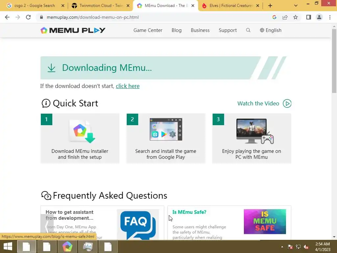Close the Twinmotion Cloud tab
The height and width of the screenshot is (253, 337).
click(x=128, y=6)
